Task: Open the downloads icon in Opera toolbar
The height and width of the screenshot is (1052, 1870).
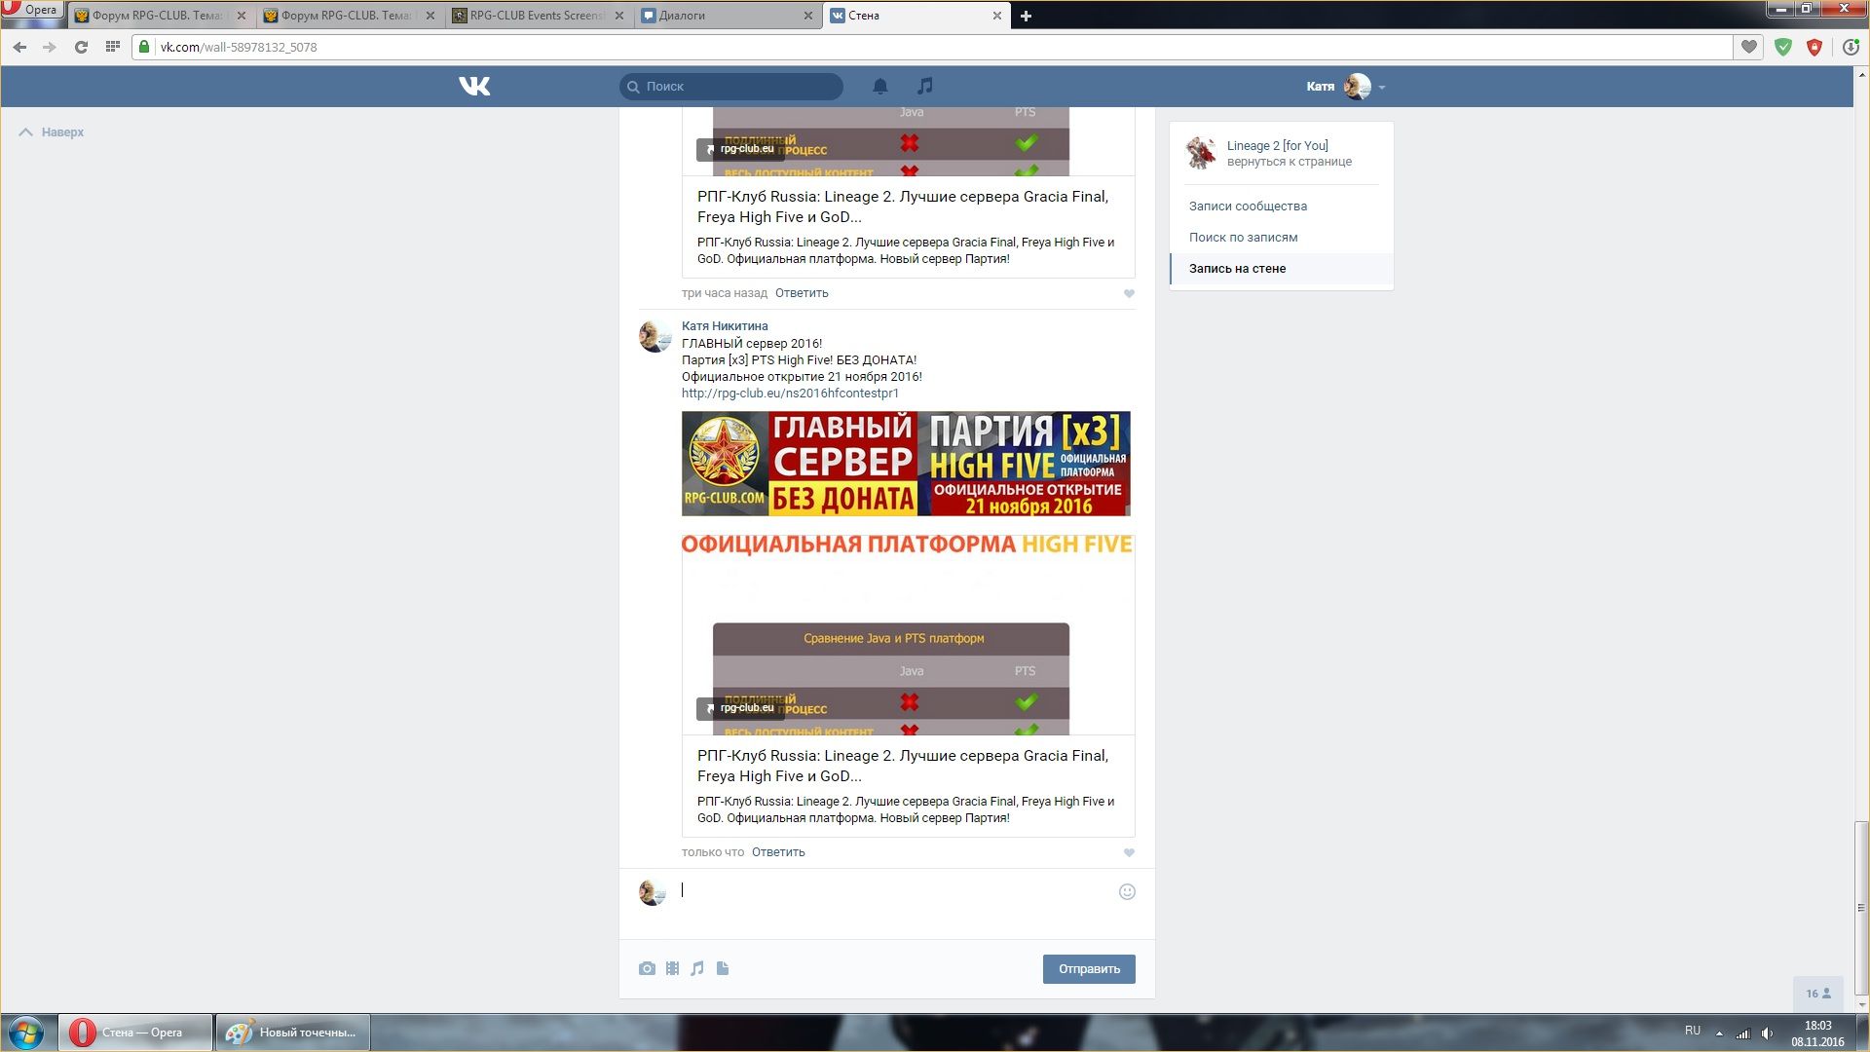Action: tap(1851, 47)
